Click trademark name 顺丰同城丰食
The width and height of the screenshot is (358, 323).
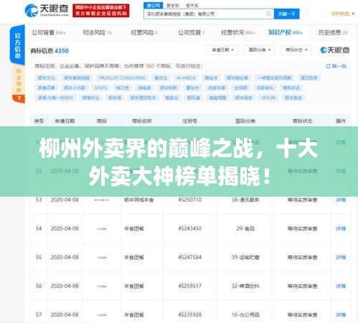pos(138,200)
